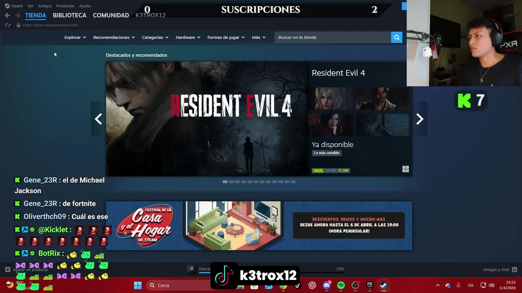Show hidden tray icons with the chevron
Screen dimensions: 522x293
click(438, 286)
